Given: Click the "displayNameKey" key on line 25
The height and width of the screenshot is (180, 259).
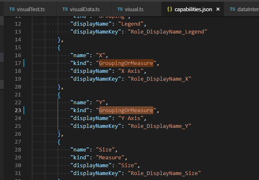Looking at the screenshot, I should [x=96, y=126].
